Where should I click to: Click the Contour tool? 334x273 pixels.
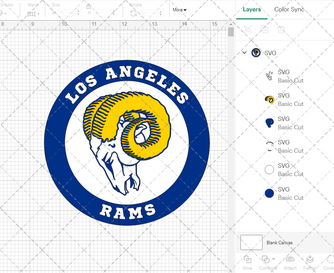coord(329,263)
